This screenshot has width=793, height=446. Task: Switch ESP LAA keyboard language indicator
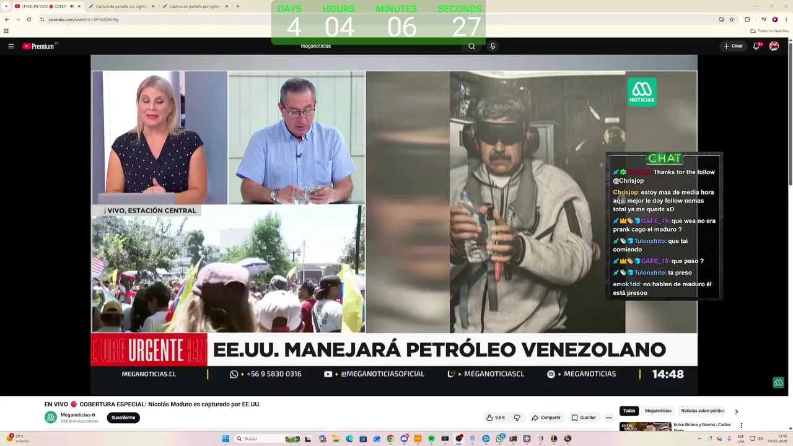pos(741,439)
